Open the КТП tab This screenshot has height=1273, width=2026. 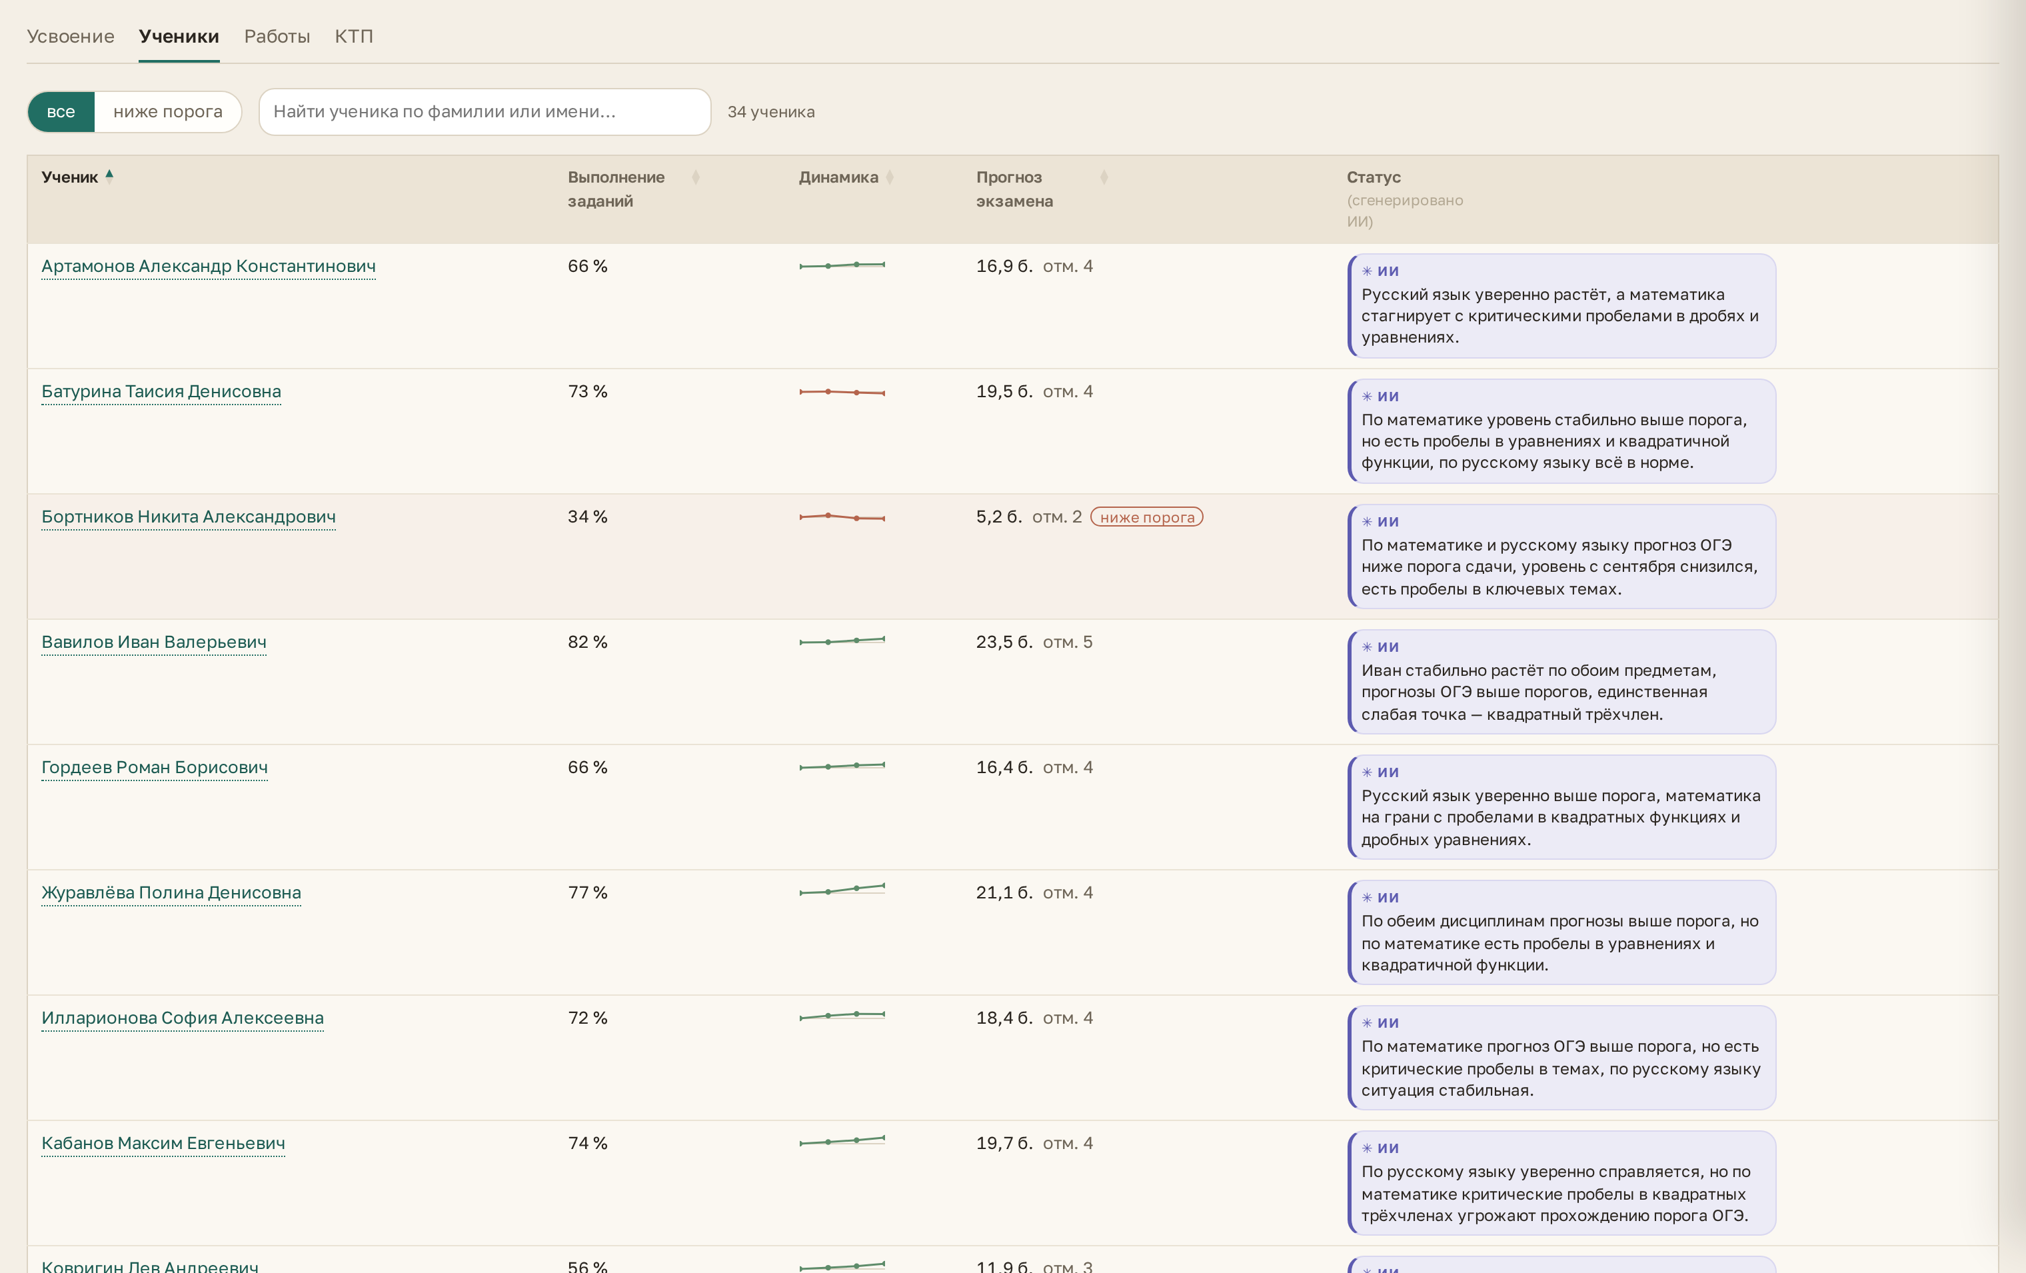tap(354, 36)
